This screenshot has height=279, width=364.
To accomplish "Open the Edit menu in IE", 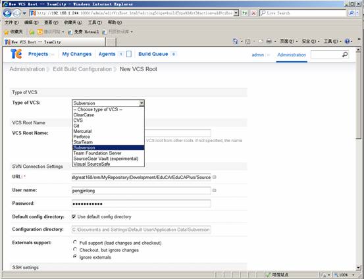I will pyautogui.click(x=31, y=22).
